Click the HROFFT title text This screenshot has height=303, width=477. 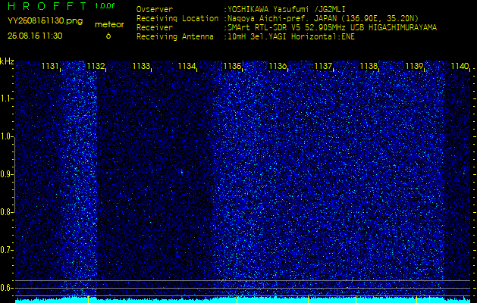tap(47, 6)
